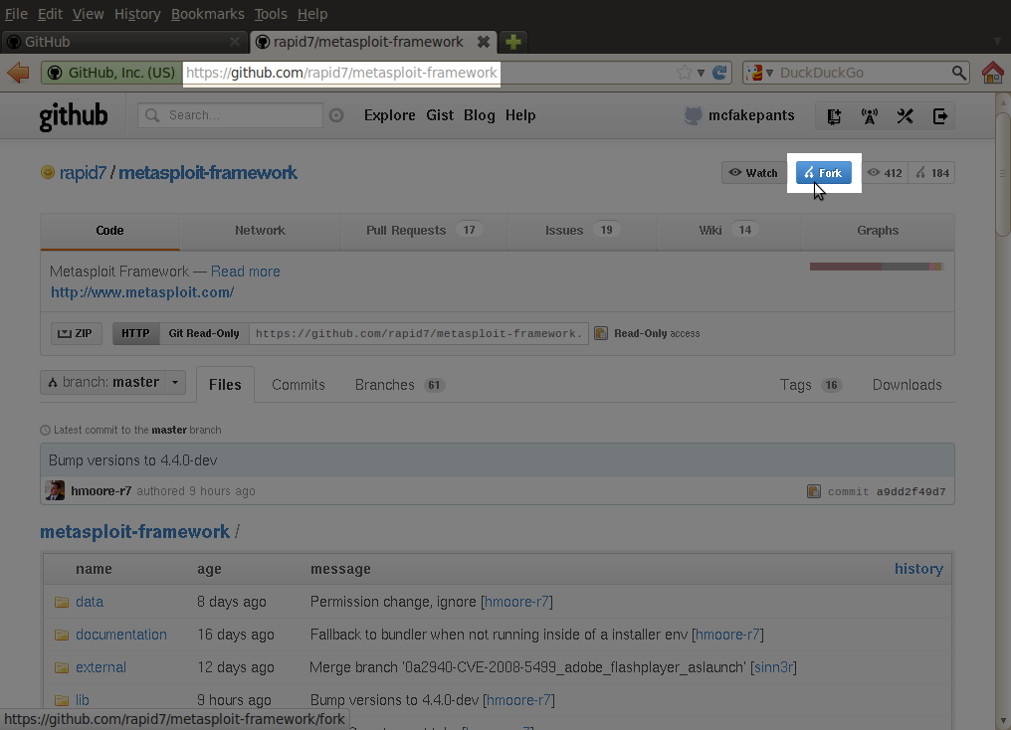Click the forks count 184
1011x730 pixels.
coord(932,173)
